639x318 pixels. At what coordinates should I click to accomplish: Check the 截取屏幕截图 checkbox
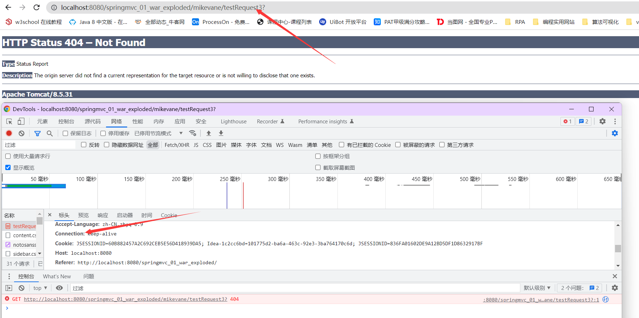[318, 168]
